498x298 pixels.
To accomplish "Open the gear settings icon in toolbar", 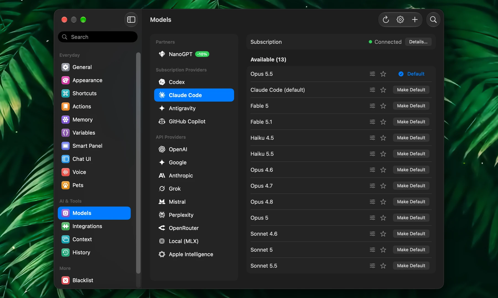I will [x=400, y=20].
